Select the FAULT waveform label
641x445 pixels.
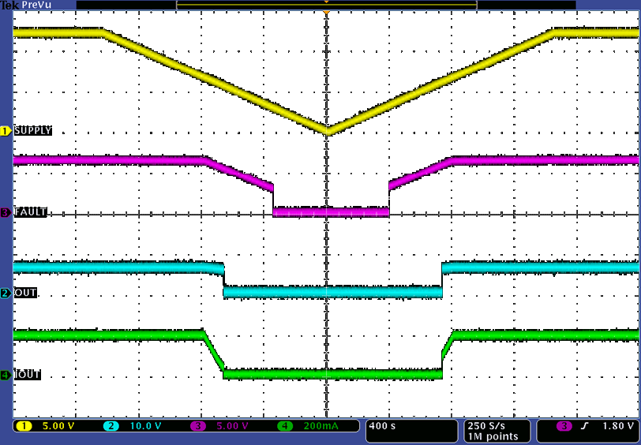coord(31,212)
